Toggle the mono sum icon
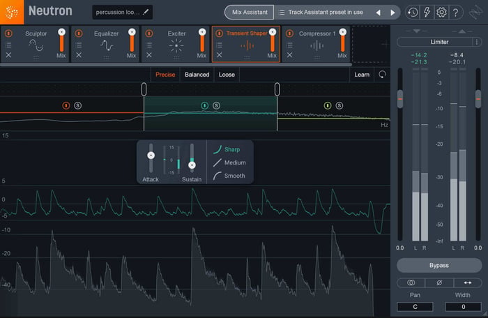 pos(411,283)
